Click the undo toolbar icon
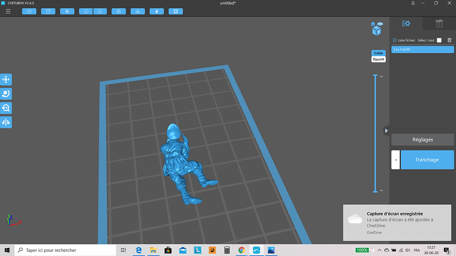This screenshot has height=256, width=456. point(86,11)
